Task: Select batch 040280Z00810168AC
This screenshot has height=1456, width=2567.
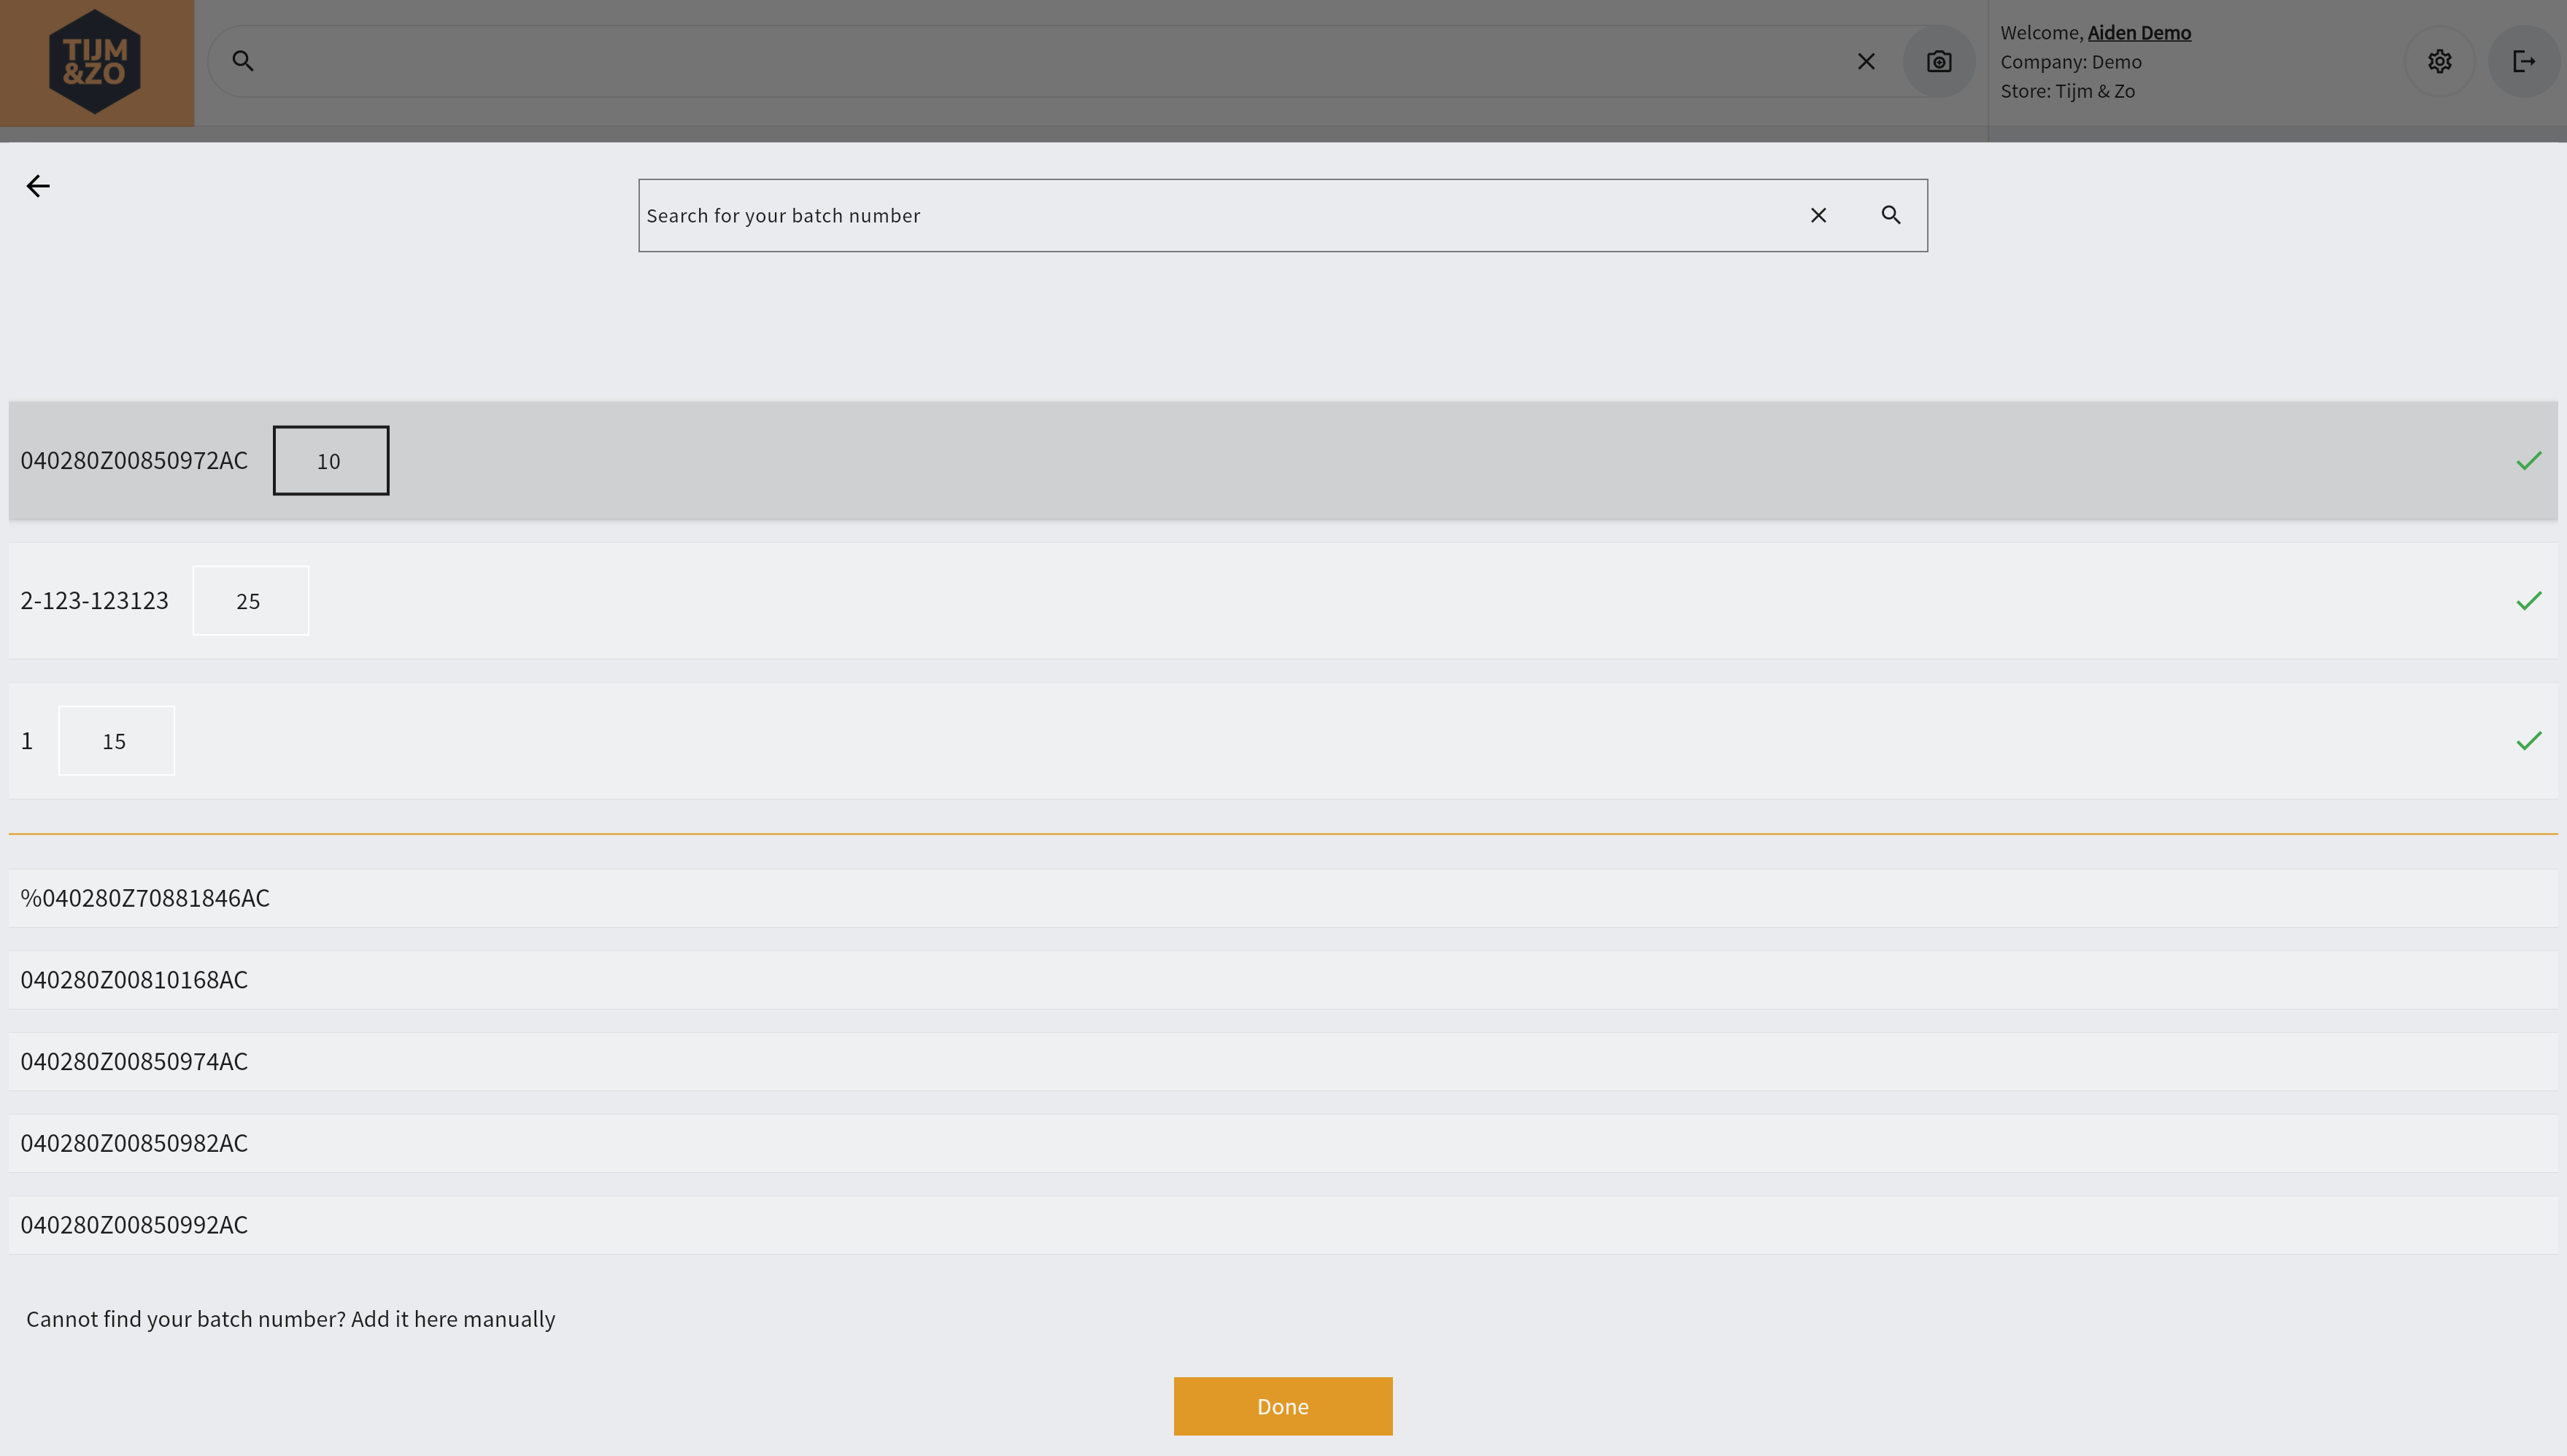Action: click(x=134, y=980)
